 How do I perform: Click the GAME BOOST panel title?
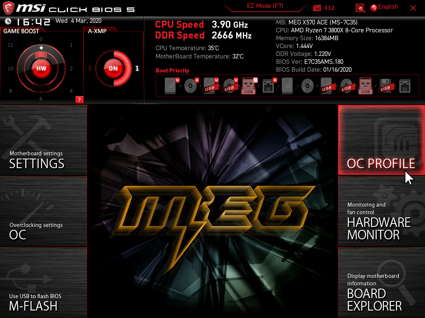tap(21, 31)
